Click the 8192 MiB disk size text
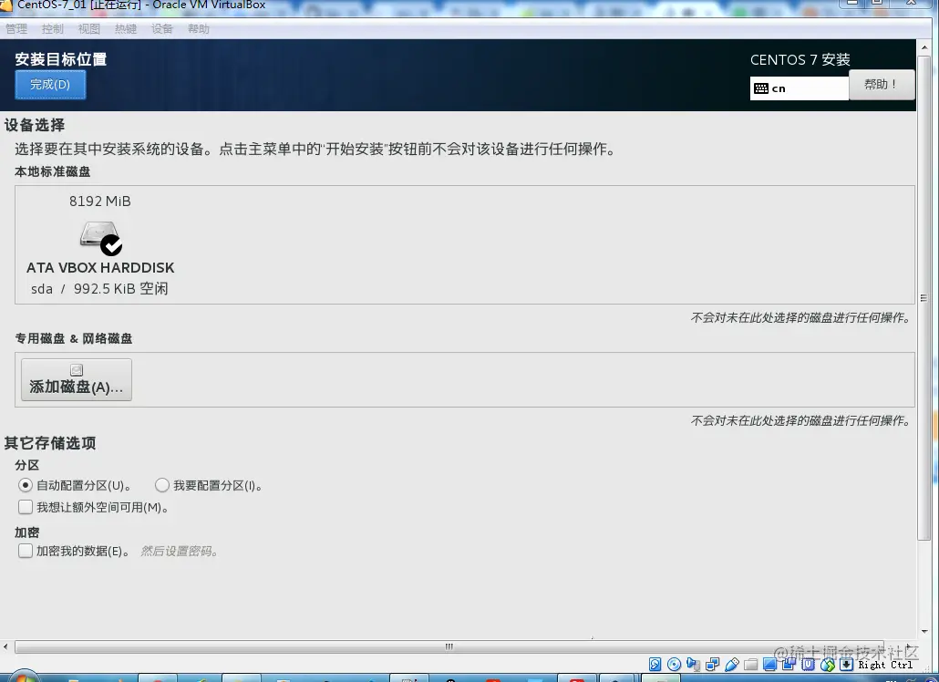The image size is (939, 682). [x=100, y=201]
